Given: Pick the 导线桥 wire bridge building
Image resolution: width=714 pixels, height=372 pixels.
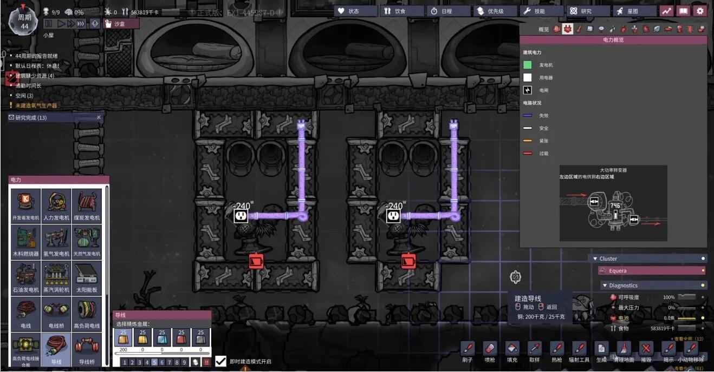Looking at the screenshot, I should (87, 350).
